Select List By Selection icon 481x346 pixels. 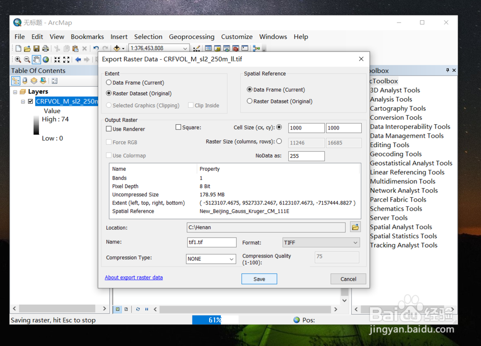coord(43,81)
